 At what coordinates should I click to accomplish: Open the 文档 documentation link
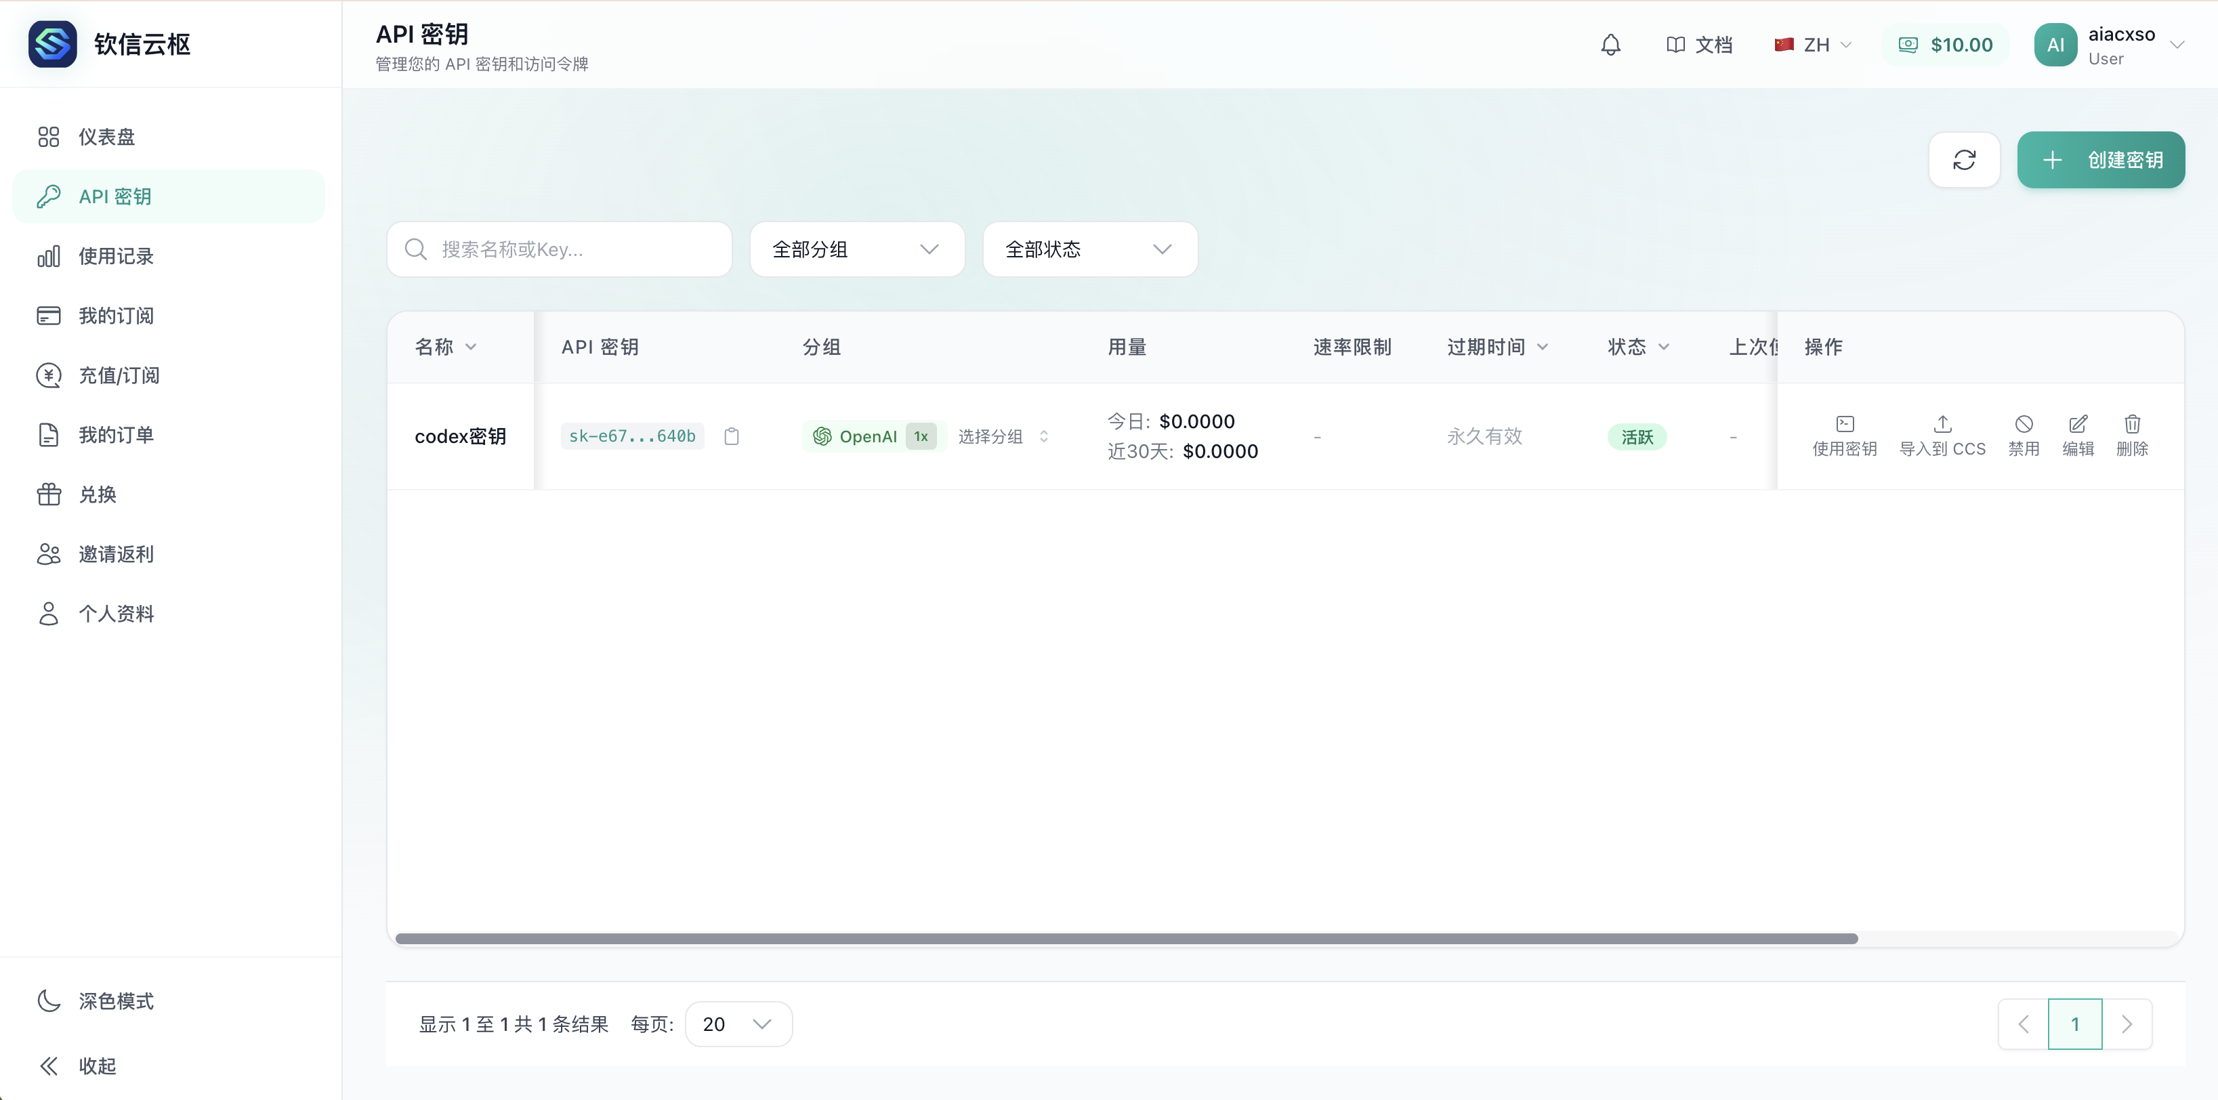pyautogui.click(x=1699, y=45)
